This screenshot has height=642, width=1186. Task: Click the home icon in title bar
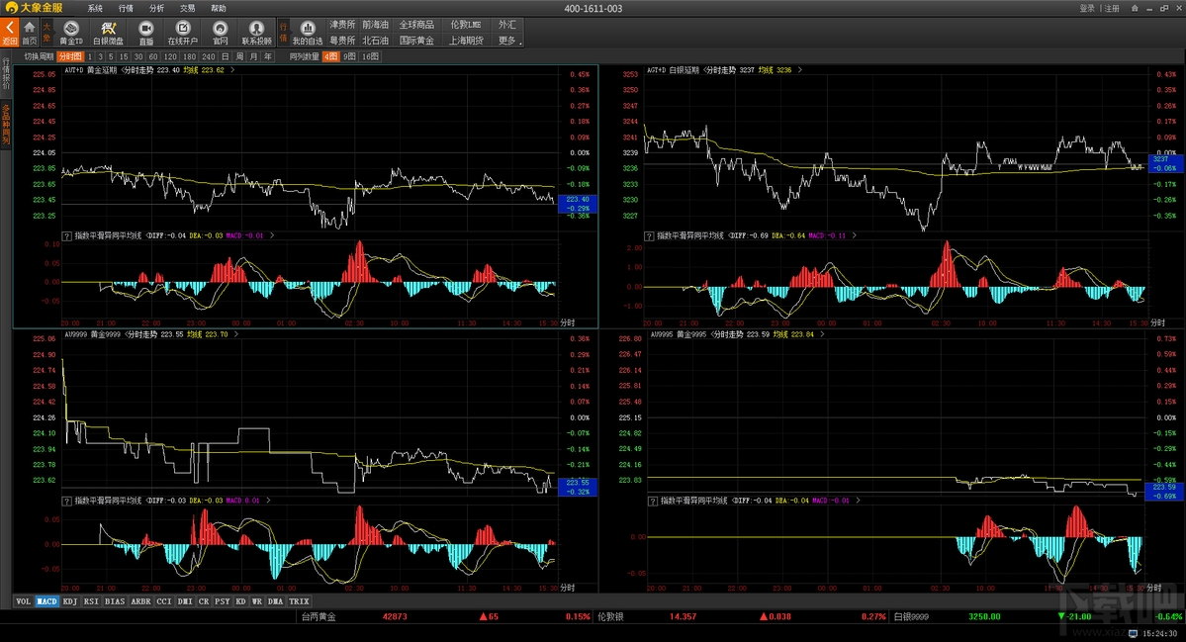[1134, 8]
